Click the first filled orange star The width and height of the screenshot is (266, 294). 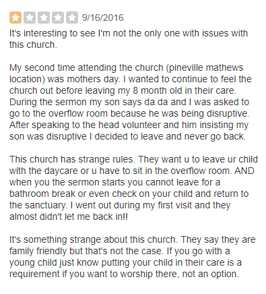coord(15,18)
